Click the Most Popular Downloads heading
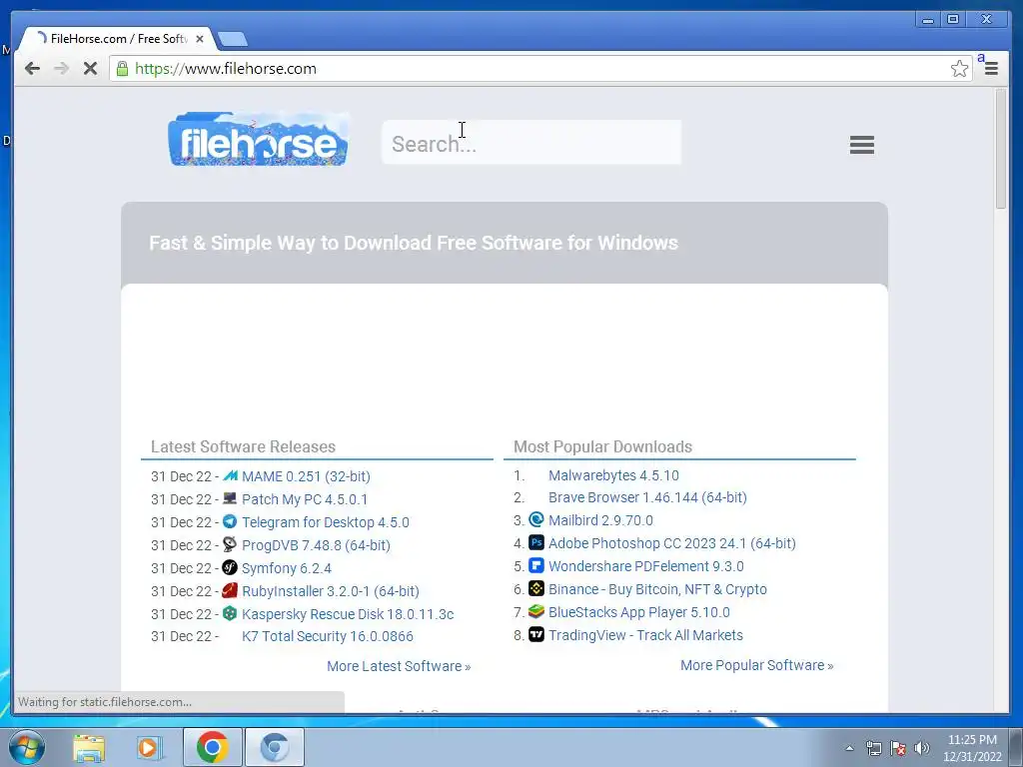Image resolution: width=1023 pixels, height=767 pixels. coord(602,446)
